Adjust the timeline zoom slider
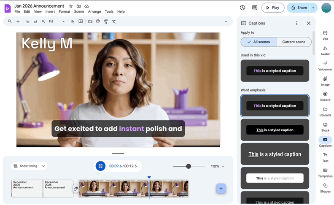 [x=189, y=166]
